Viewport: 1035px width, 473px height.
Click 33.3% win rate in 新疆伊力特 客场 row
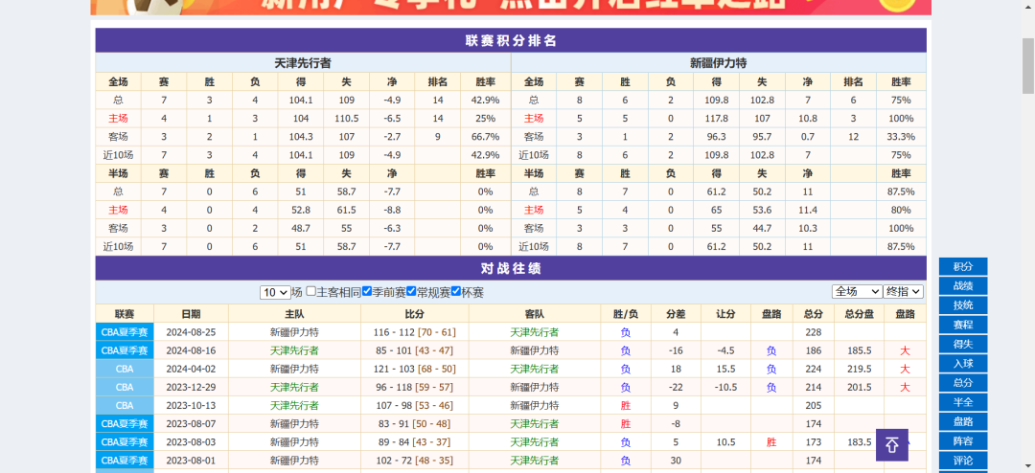point(901,137)
